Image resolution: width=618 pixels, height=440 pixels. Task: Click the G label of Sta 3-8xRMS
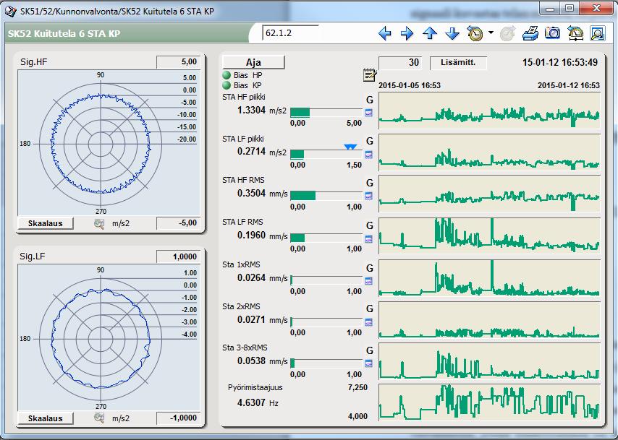click(x=370, y=350)
